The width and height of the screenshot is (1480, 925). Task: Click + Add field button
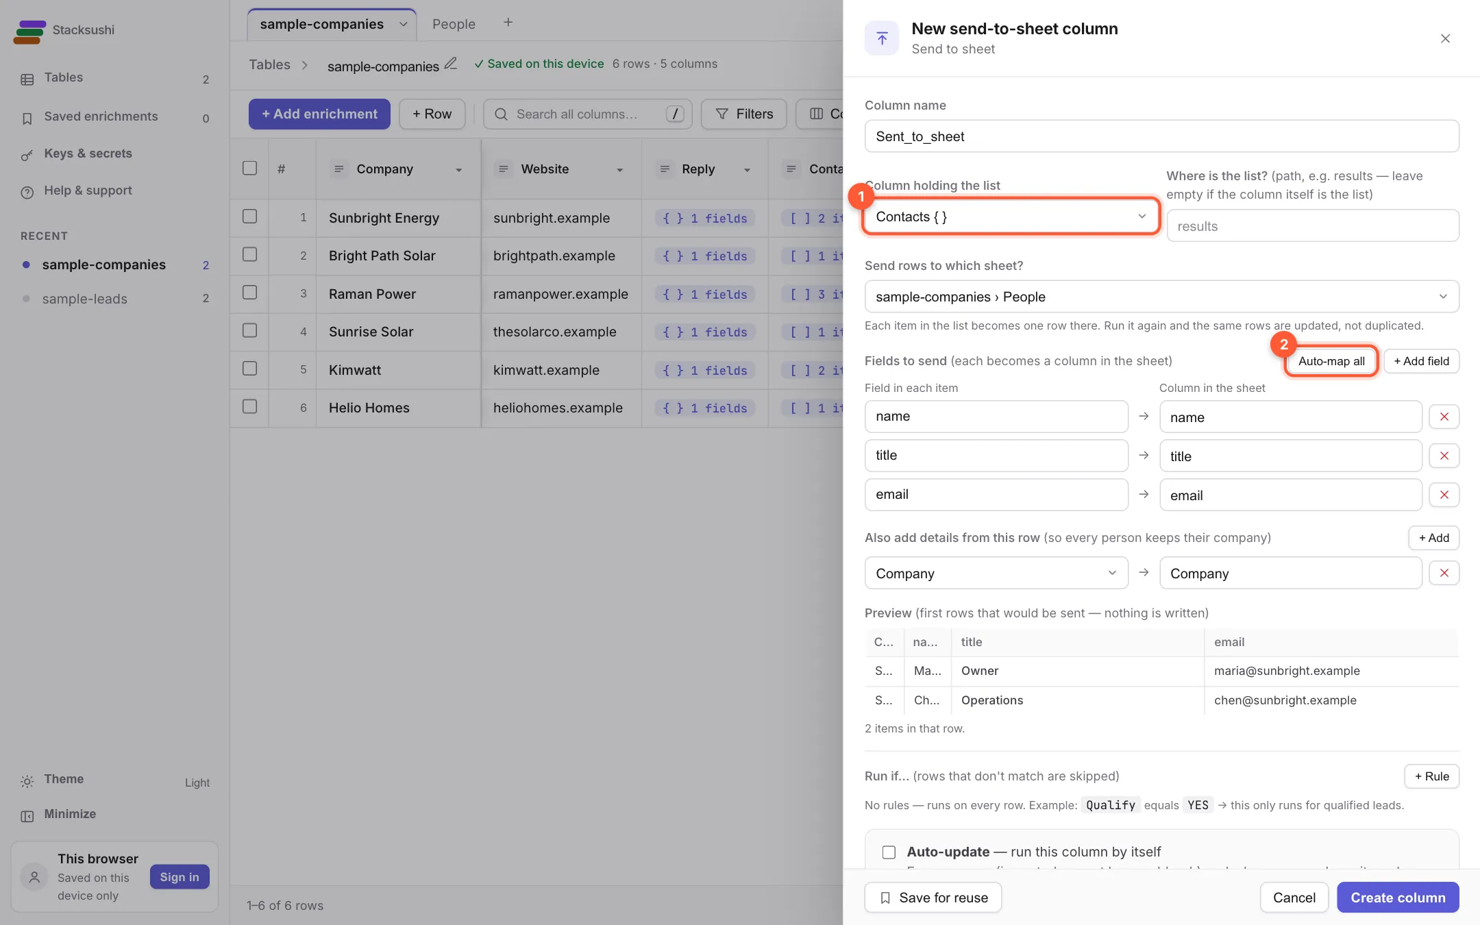click(x=1421, y=361)
